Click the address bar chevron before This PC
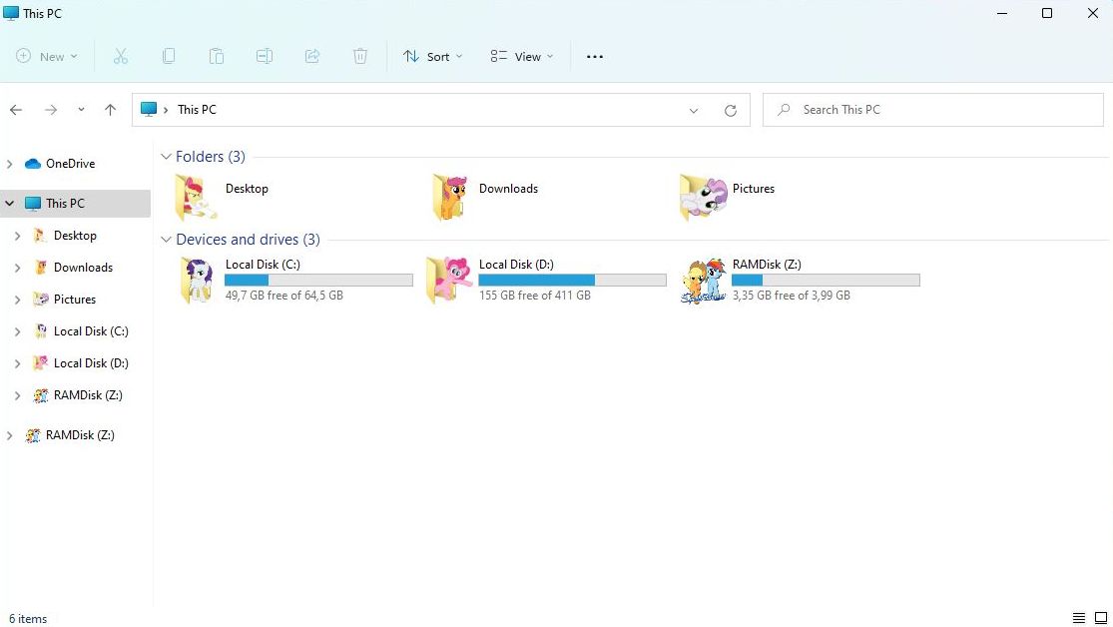The height and width of the screenshot is (627, 1113). tap(166, 110)
